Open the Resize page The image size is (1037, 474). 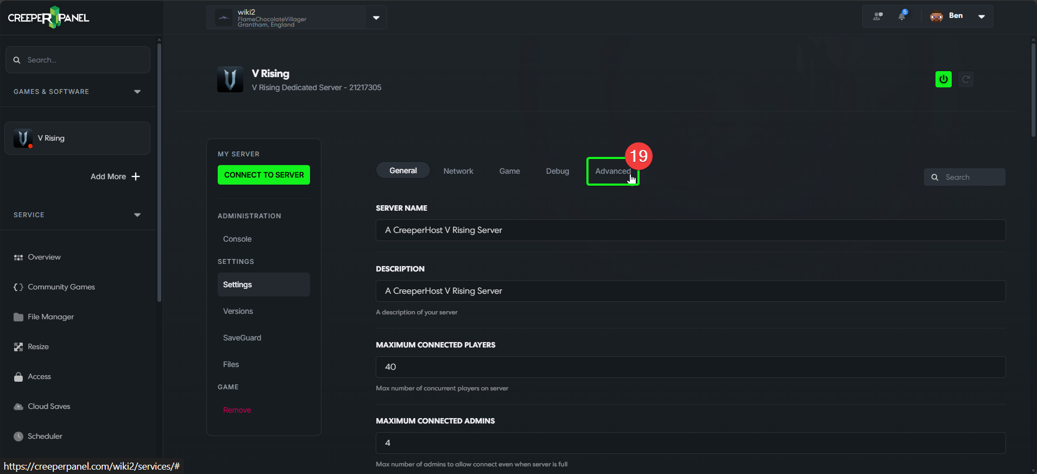pyautogui.click(x=38, y=346)
